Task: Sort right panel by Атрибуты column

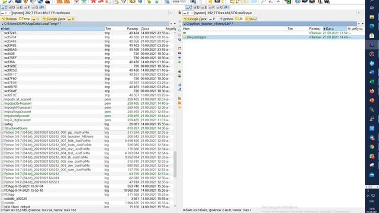Action: pyautogui.click(x=355, y=28)
